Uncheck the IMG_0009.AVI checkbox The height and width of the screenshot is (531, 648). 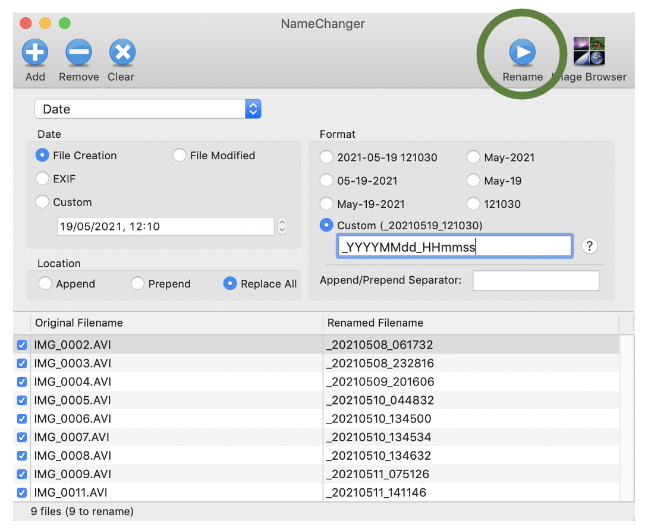(x=22, y=474)
